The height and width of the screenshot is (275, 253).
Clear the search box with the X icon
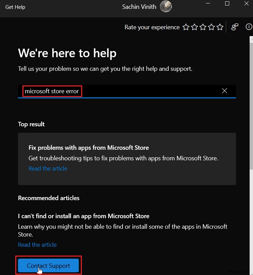pos(224,91)
